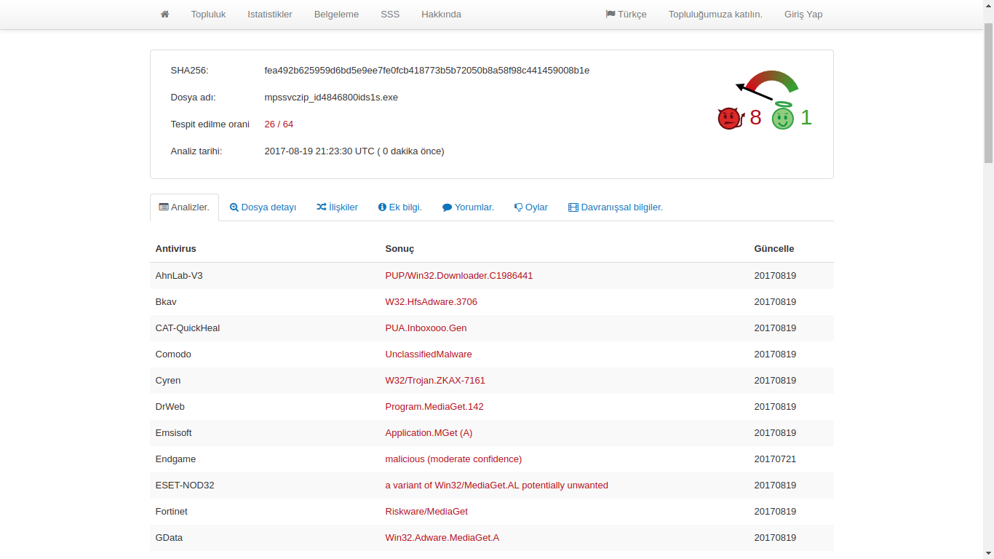Viewport: 994px width, 559px height.
Task: Click detection ratio 26 / 64
Action: pyautogui.click(x=279, y=124)
